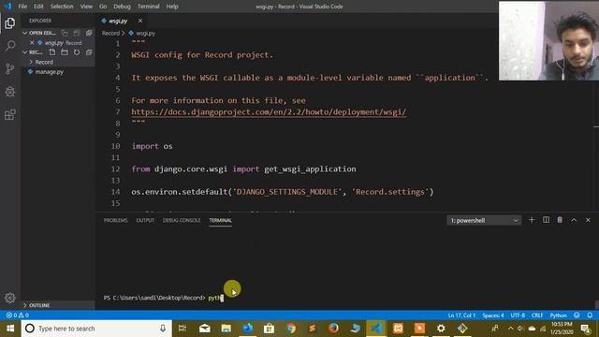The image size is (599, 337).
Task: Open the Selection menu
Action: pyautogui.click(x=62, y=7)
